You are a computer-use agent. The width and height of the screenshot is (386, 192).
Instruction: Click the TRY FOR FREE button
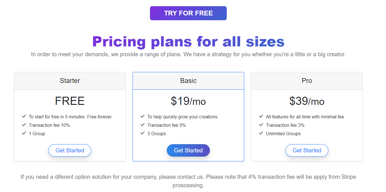(x=188, y=13)
